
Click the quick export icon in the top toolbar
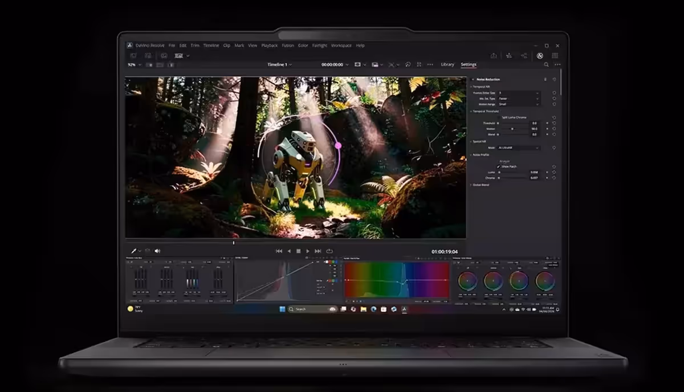pos(494,55)
